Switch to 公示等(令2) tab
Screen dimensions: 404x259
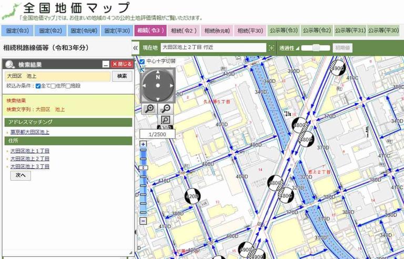(317, 30)
